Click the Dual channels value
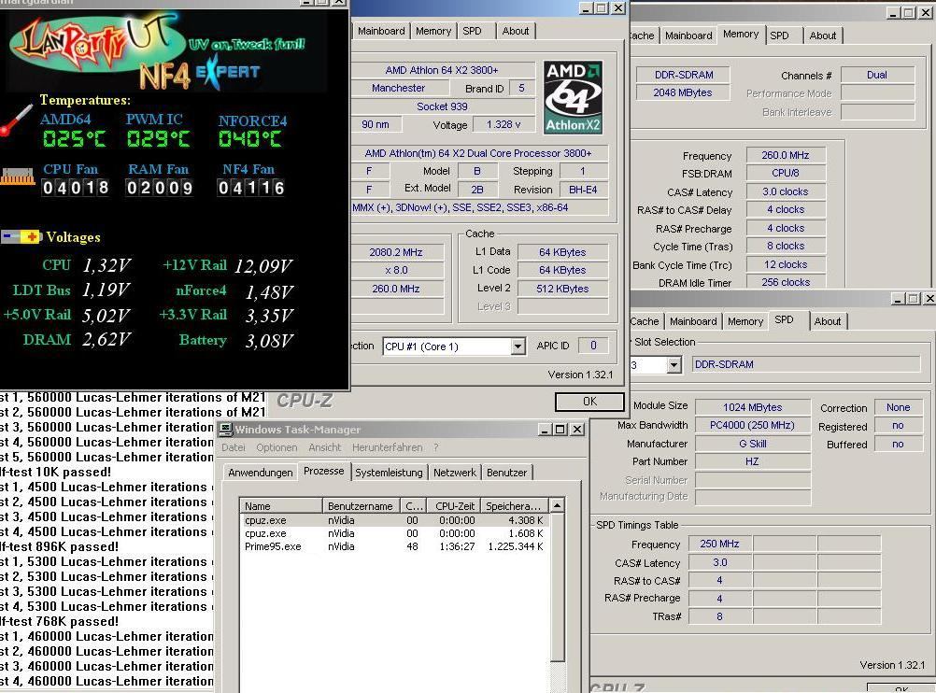This screenshot has width=936, height=693. (877, 76)
